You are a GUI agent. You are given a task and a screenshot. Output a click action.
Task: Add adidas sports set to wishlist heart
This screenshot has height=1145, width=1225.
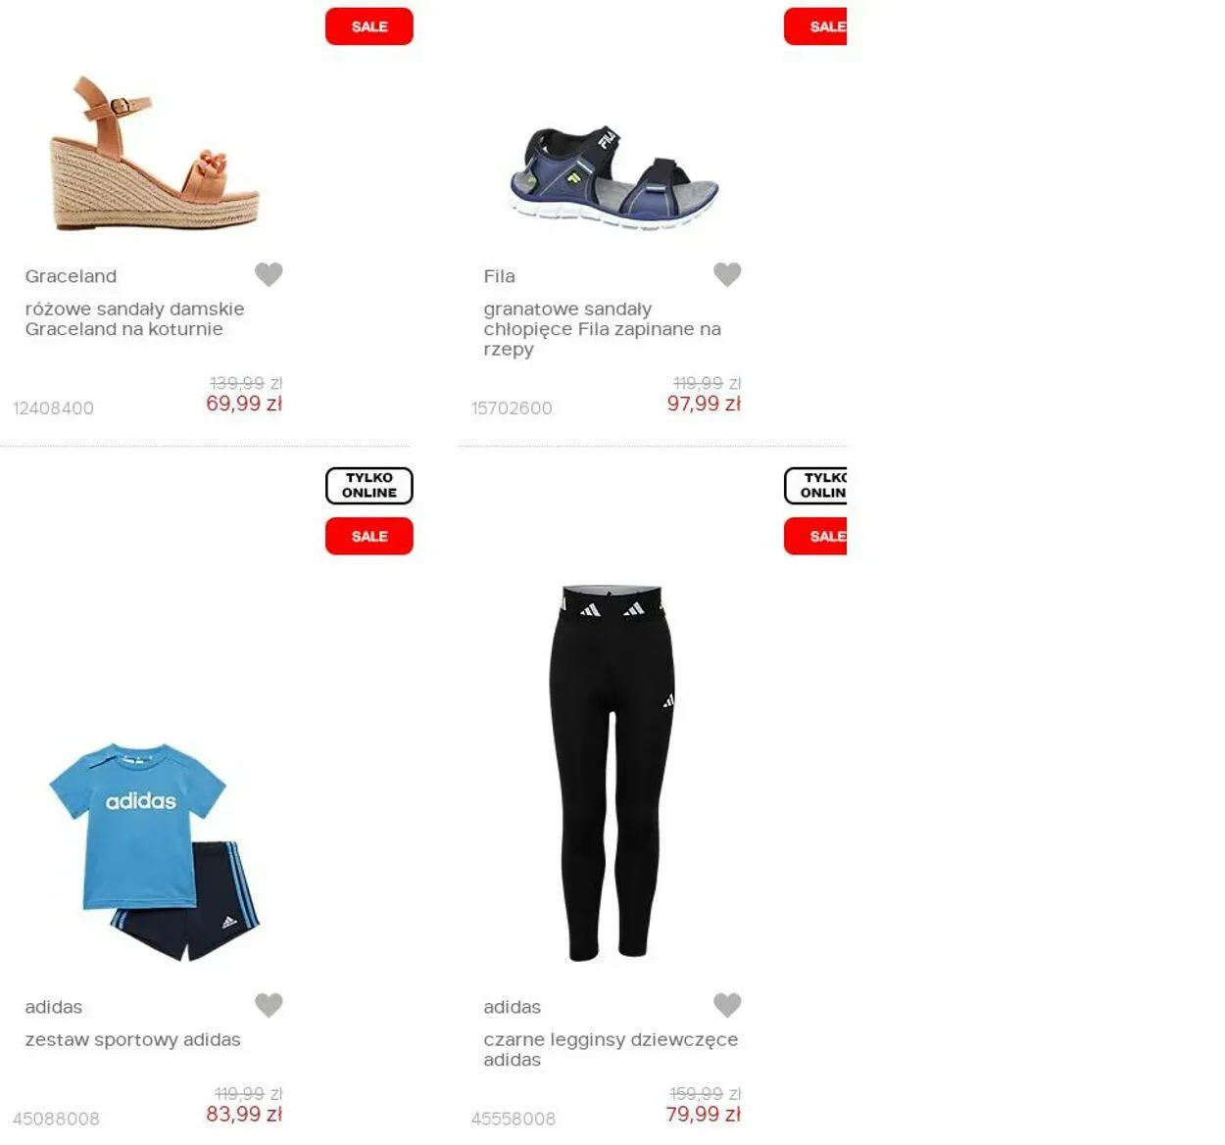tap(269, 1005)
